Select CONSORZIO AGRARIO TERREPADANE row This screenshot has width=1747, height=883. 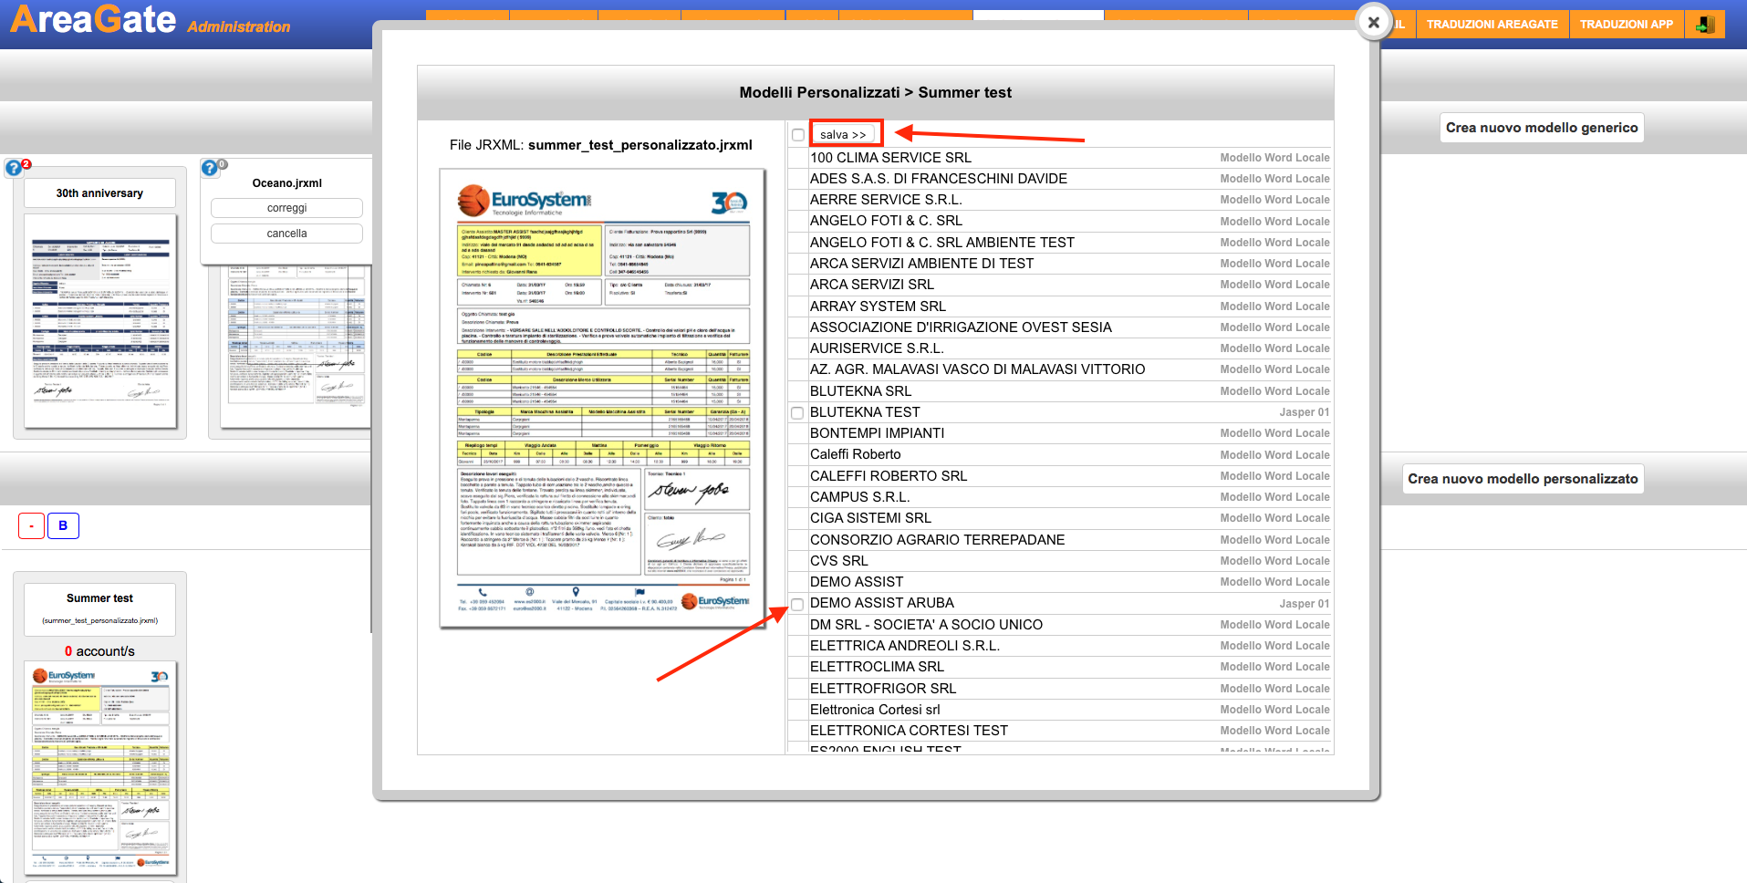tap(1059, 540)
